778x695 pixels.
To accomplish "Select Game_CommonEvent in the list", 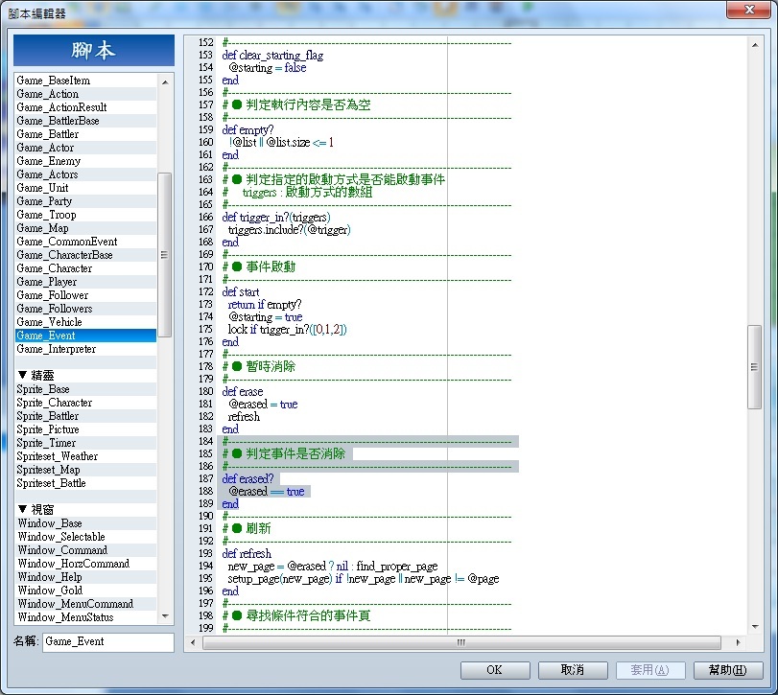I will (x=85, y=242).
